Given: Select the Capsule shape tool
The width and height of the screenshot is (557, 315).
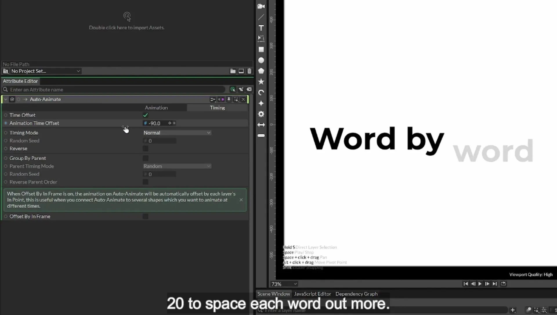Looking at the screenshot, I should point(261,135).
